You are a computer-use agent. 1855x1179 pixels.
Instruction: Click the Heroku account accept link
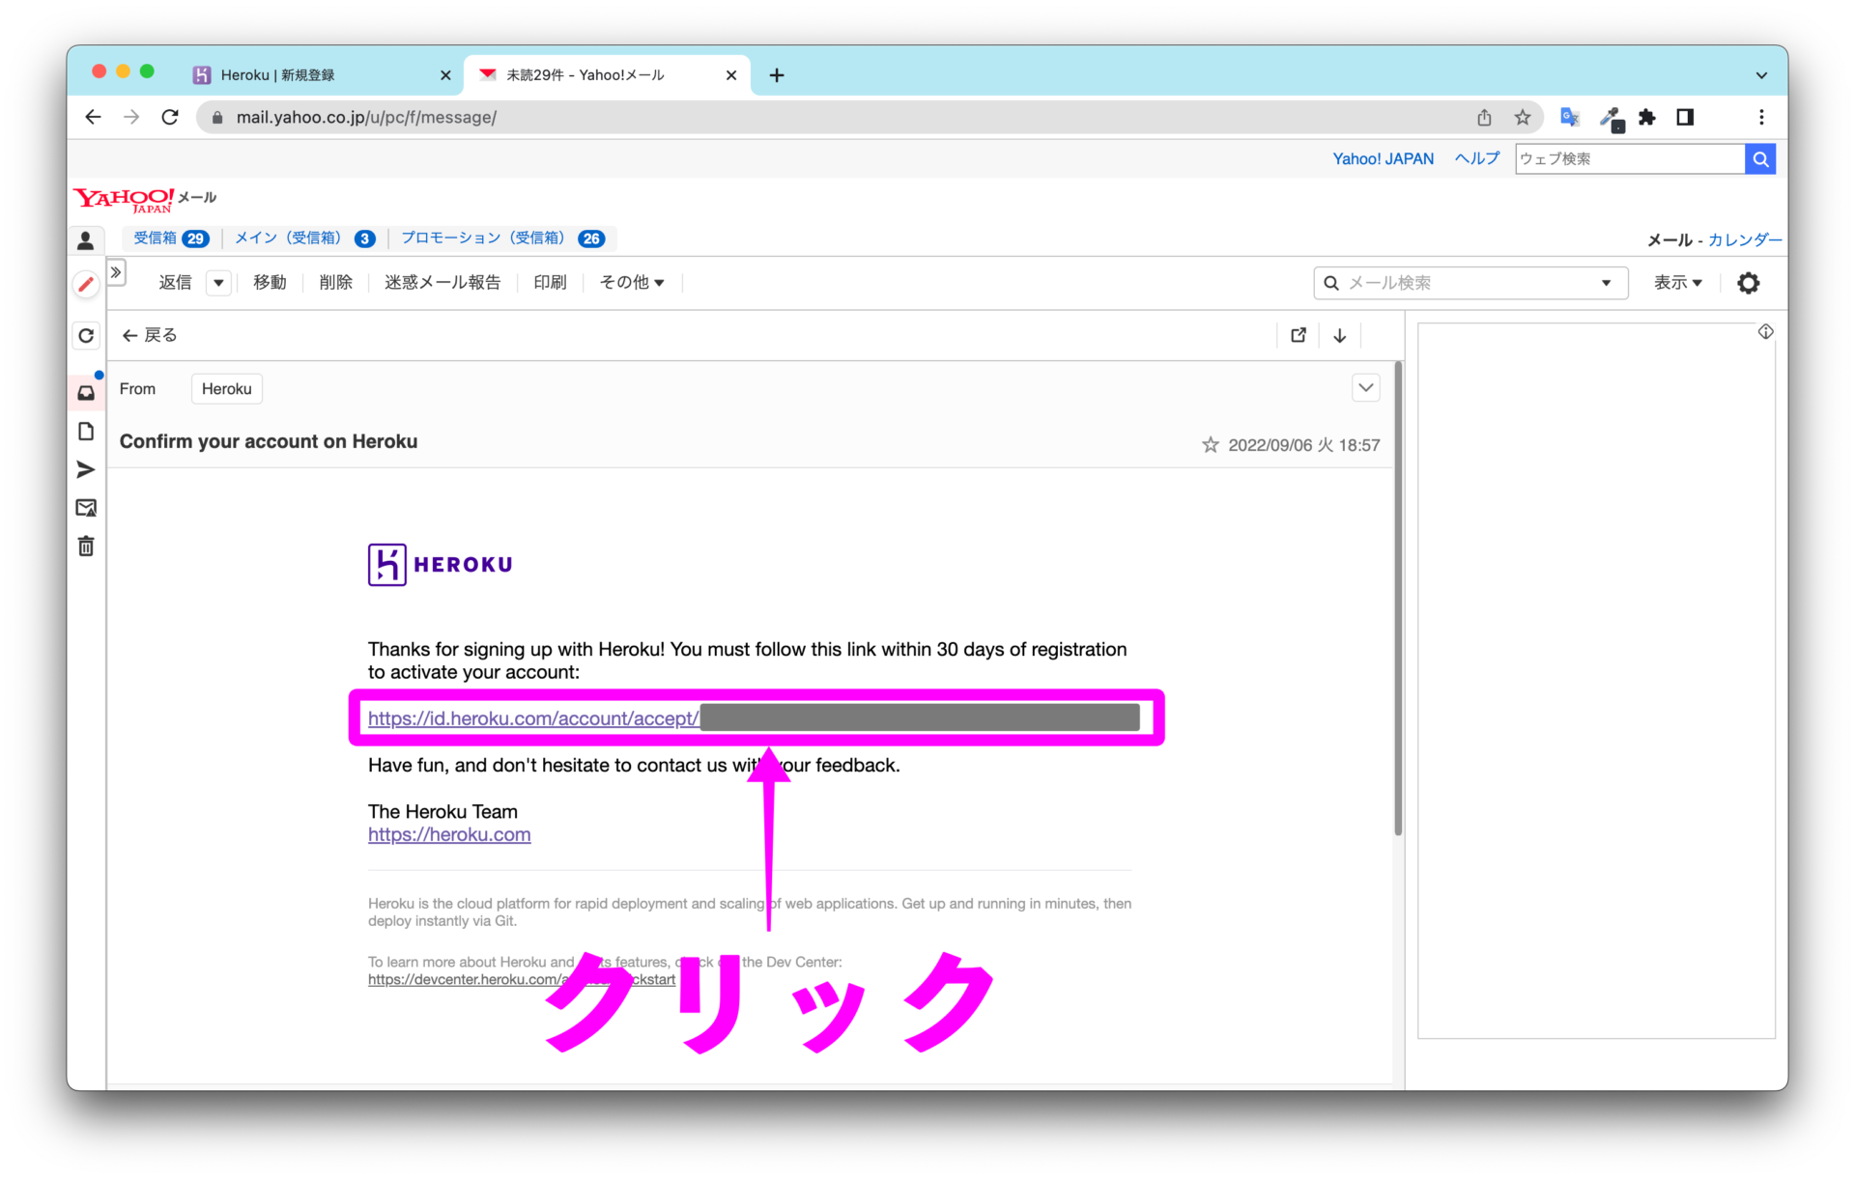533,718
